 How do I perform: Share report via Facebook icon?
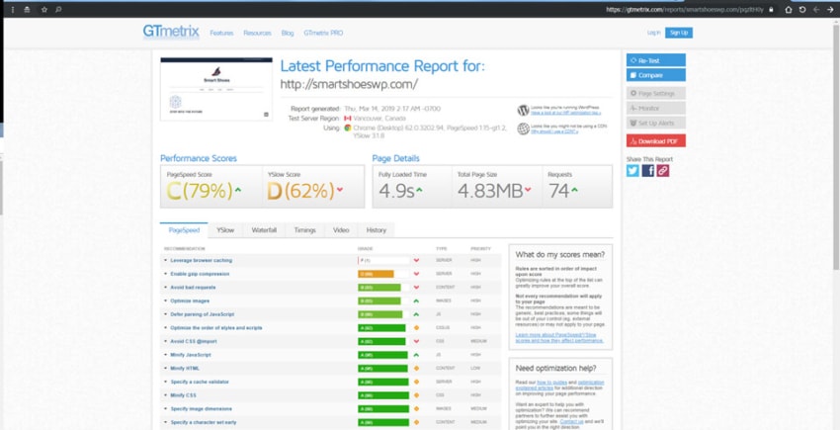[x=647, y=170]
